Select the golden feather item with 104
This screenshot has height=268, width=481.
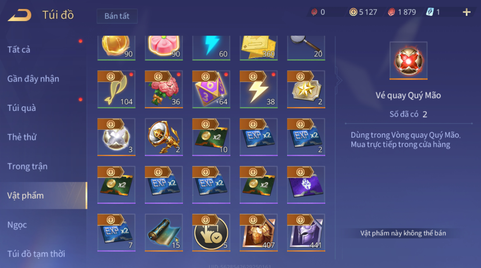click(116, 89)
